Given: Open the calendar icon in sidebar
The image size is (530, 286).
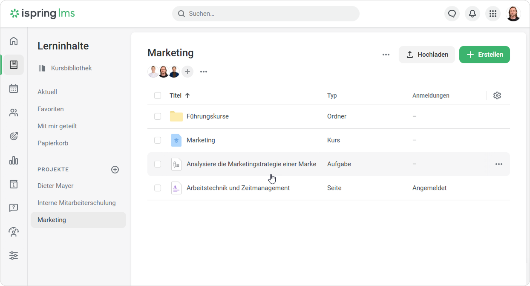Looking at the screenshot, I should 14,89.
